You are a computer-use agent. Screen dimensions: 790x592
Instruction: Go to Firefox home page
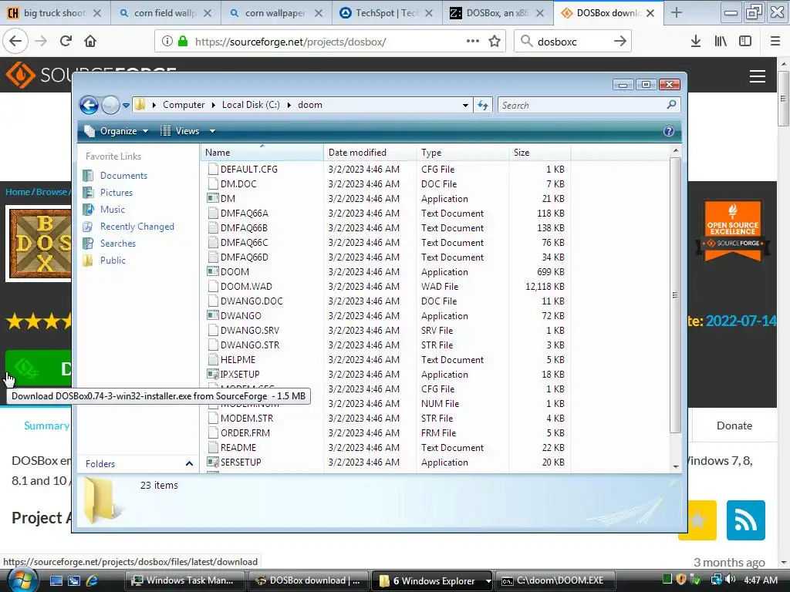click(90, 42)
